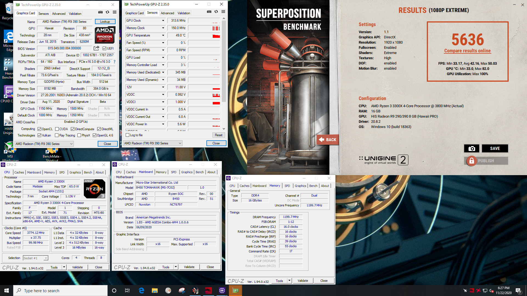Open GPU Clock sensor dropdown

(163, 21)
